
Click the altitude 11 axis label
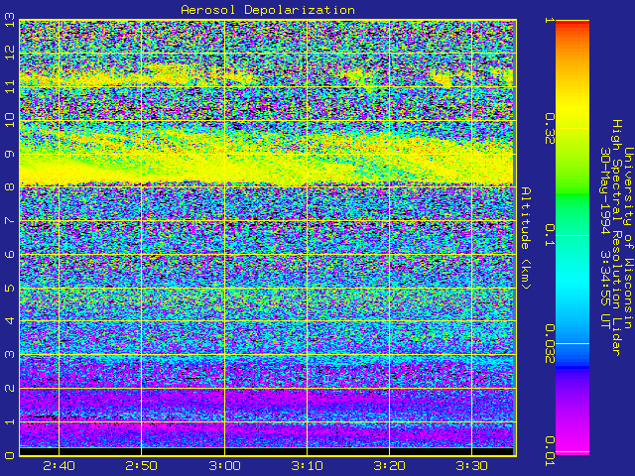click(x=10, y=86)
